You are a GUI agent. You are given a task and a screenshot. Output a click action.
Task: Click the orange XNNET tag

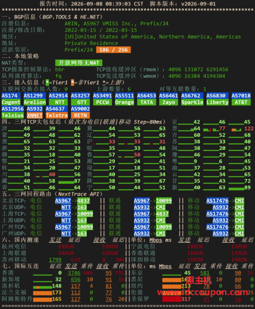(x=35, y=115)
